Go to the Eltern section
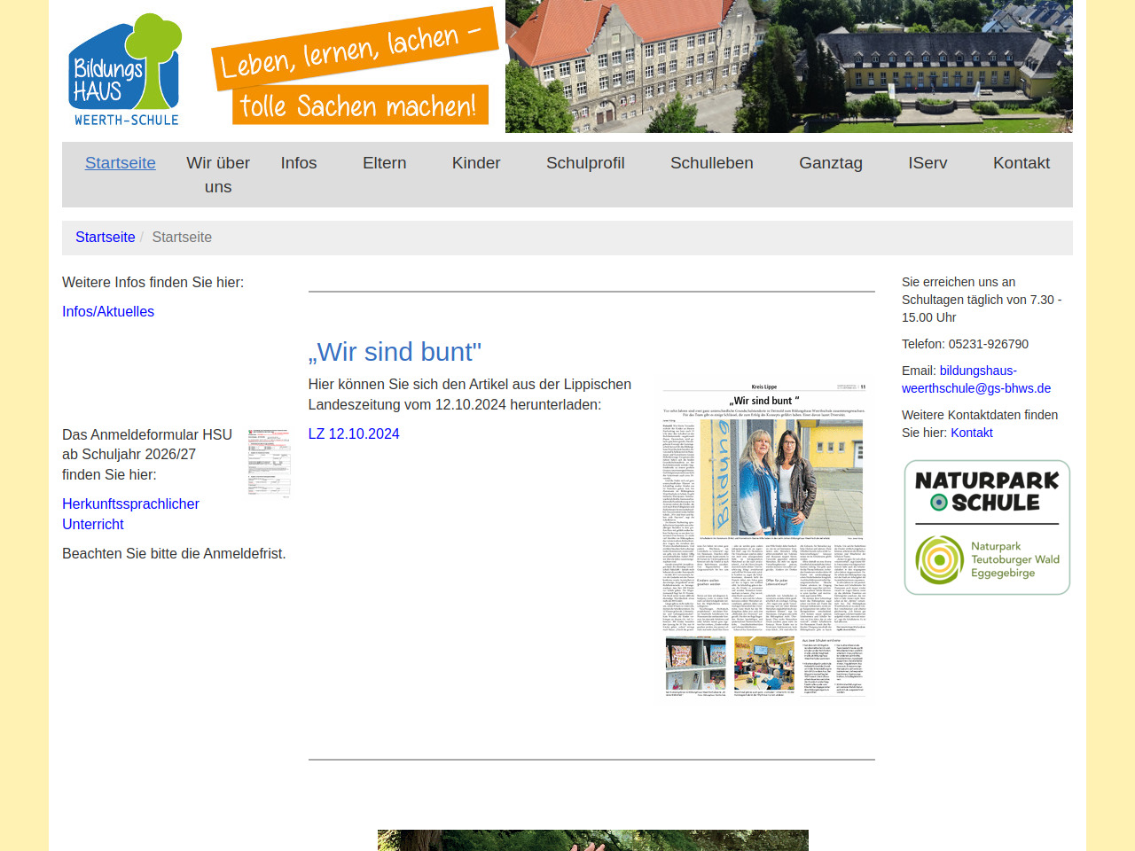The height and width of the screenshot is (851, 1135). [385, 163]
